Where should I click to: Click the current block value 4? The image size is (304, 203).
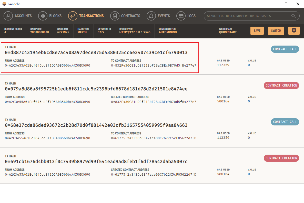click(x=5, y=32)
